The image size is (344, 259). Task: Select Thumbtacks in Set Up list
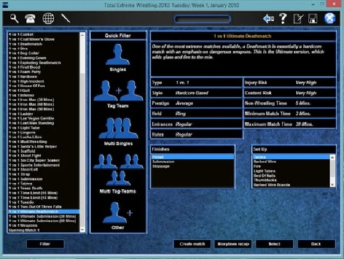click(x=291, y=180)
